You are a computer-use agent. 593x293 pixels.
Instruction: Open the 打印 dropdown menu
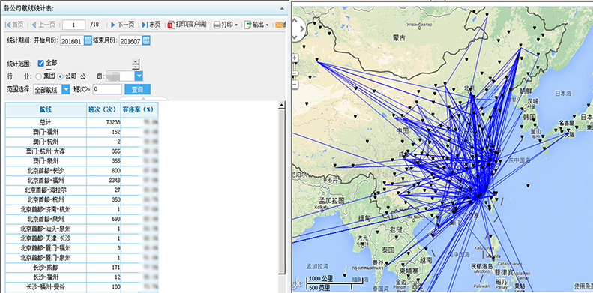click(226, 25)
